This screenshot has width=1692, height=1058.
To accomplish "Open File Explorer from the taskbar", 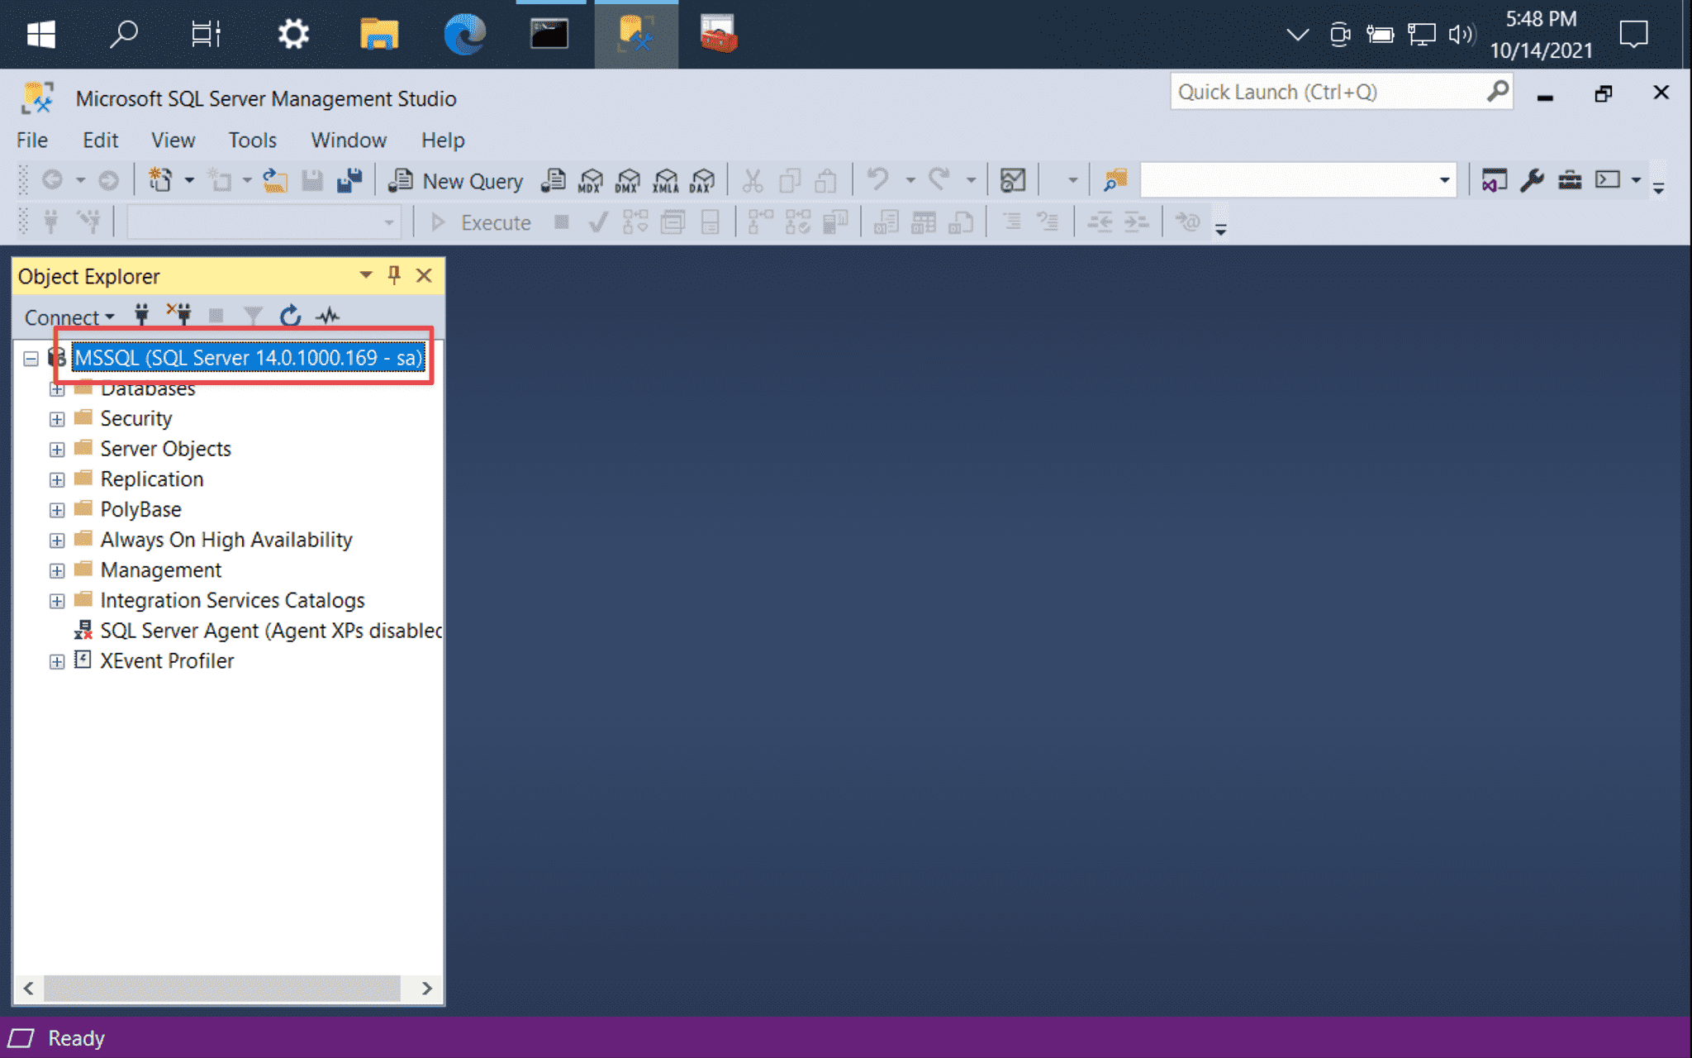I will point(379,34).
